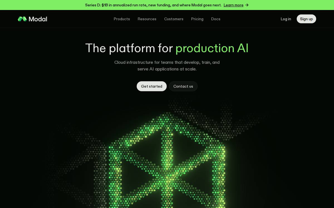Click the Contact us button

tap(183, 86)
